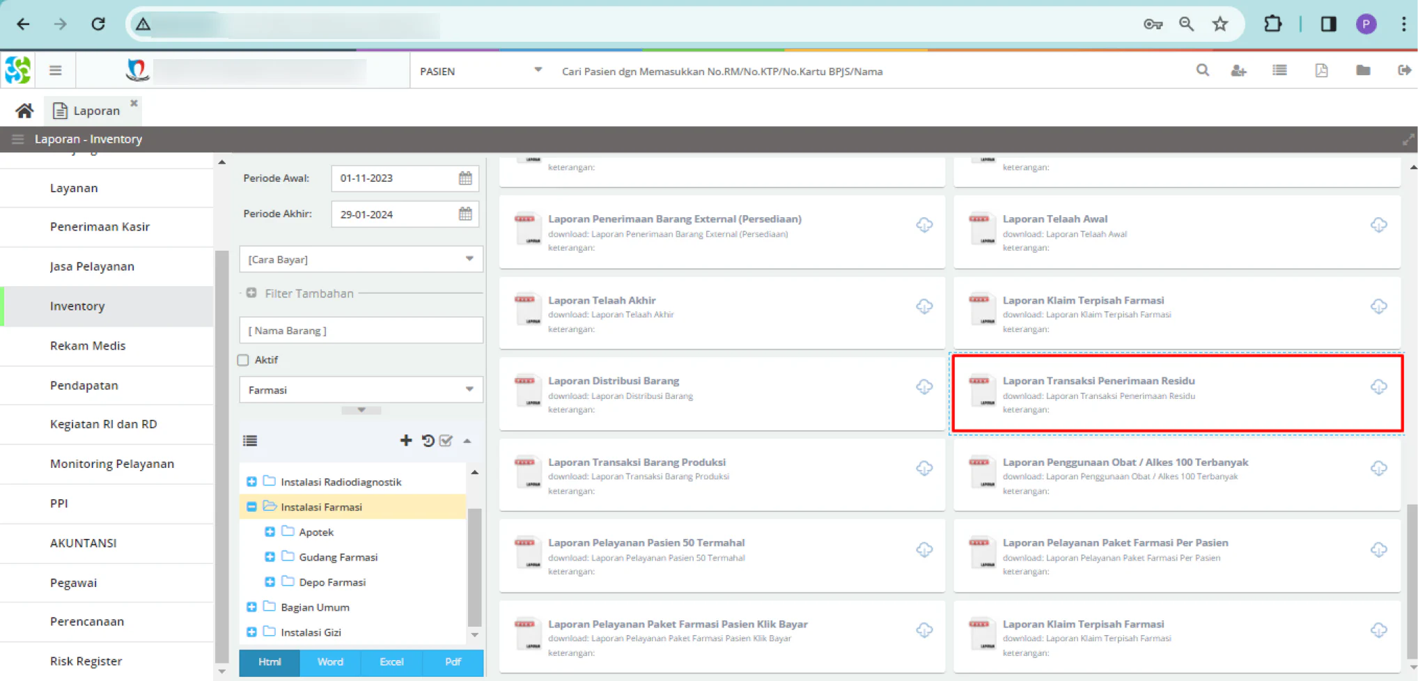Click the Pdf export button
This screenshot has width=1418, height=681.
453,662
